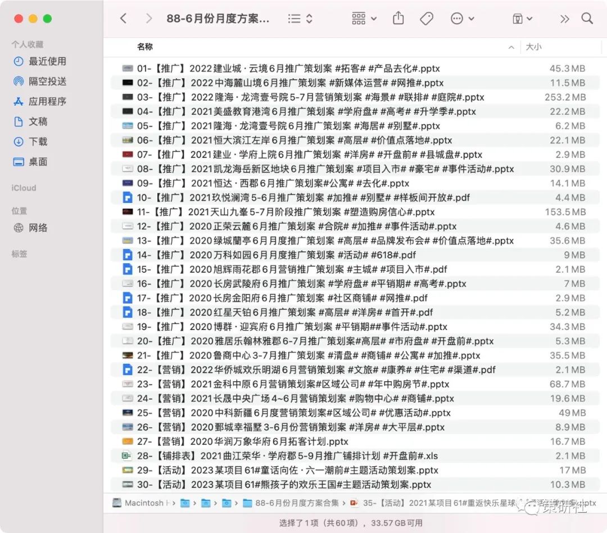This screenshot has width=607, height=533.
Task: Click the 隔空投送 AirDrop icon
Action: pos(19,82)
